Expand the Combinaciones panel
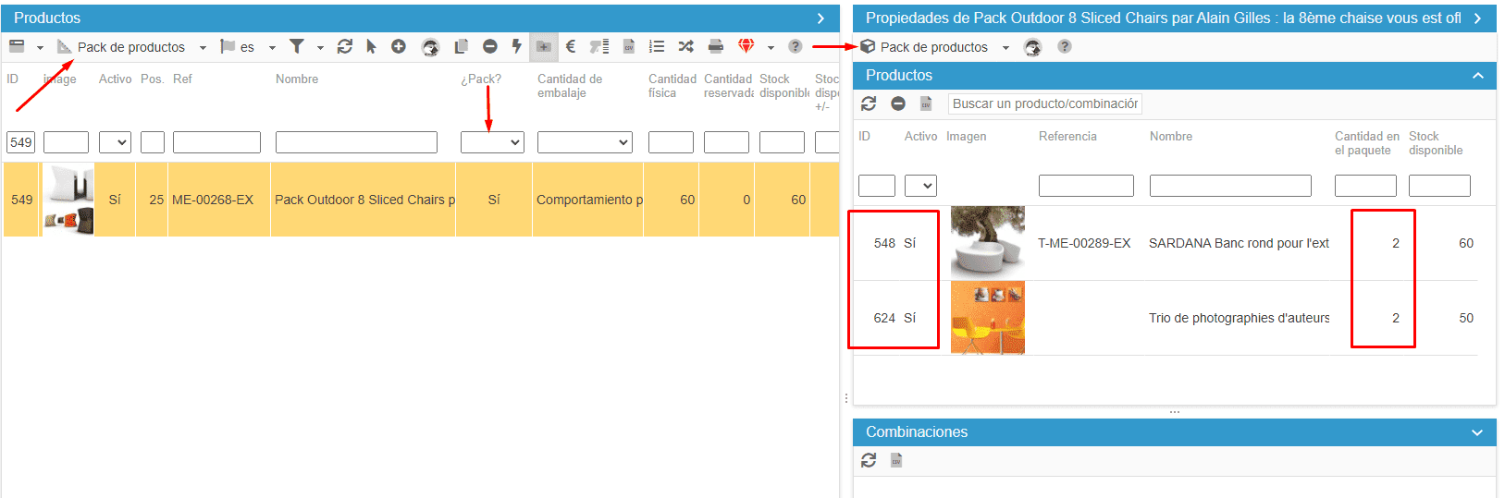 coord(1477,432)
